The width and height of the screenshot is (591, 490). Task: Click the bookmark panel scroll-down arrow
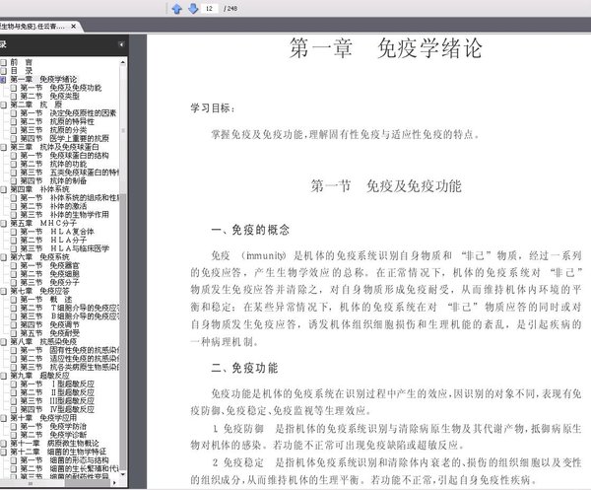123,474
